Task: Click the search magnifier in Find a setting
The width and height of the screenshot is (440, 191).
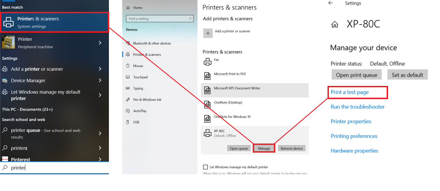Action: tap(190, 19)
